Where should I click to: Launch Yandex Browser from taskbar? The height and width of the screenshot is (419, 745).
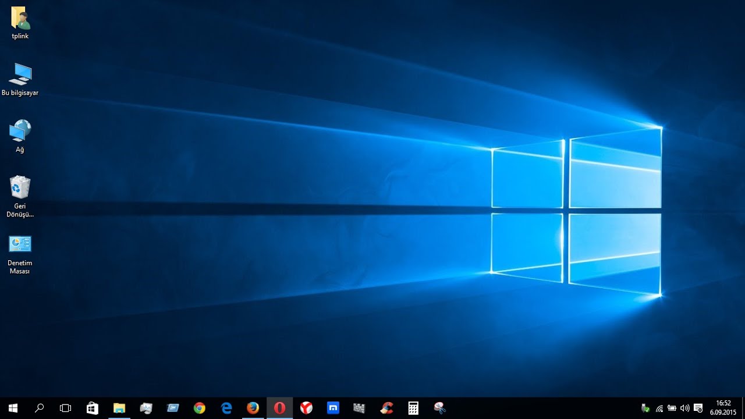click(306, 408)
